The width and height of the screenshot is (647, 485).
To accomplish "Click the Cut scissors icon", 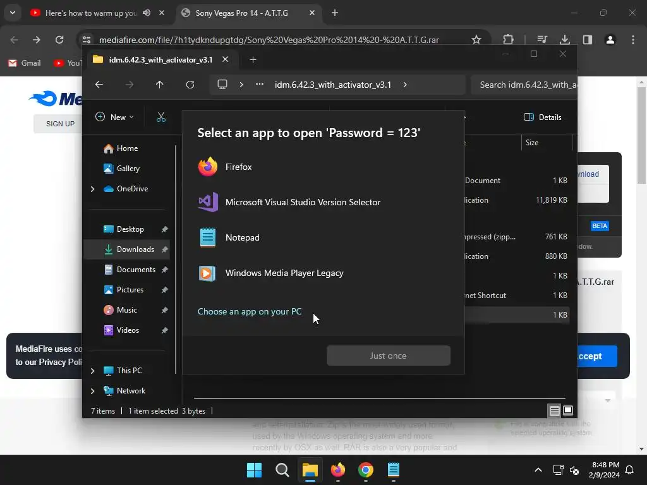I will 161,117.
